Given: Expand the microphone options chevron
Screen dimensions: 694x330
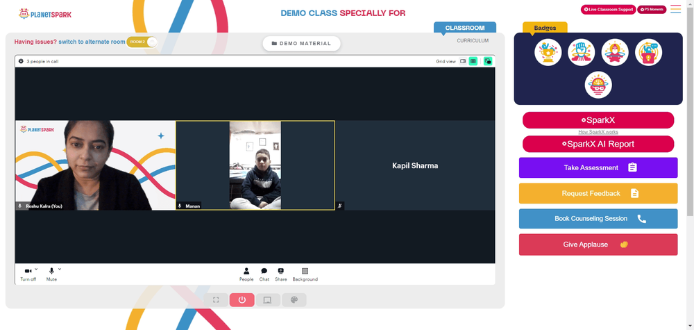Looking at the screenshot, I should coord(59,269).
